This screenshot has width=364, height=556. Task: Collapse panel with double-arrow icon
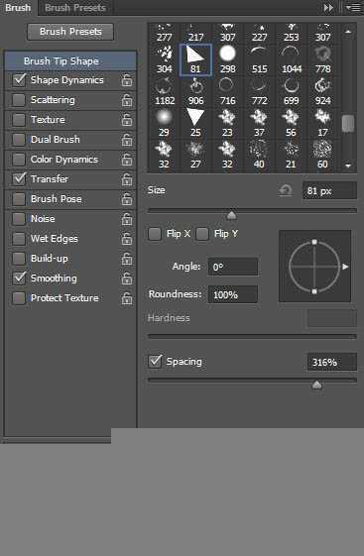pyautogui.click(x=328, y=8)
